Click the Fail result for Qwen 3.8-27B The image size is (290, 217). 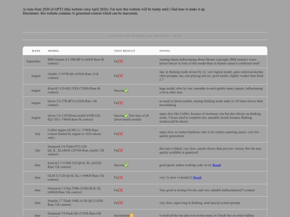pyautogui.click(x=119, y=103)
